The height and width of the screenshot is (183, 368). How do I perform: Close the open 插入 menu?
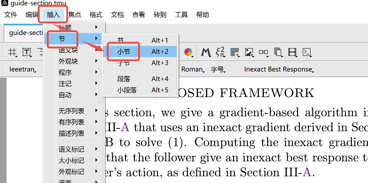pyautogui.click(x=53, y=14)
